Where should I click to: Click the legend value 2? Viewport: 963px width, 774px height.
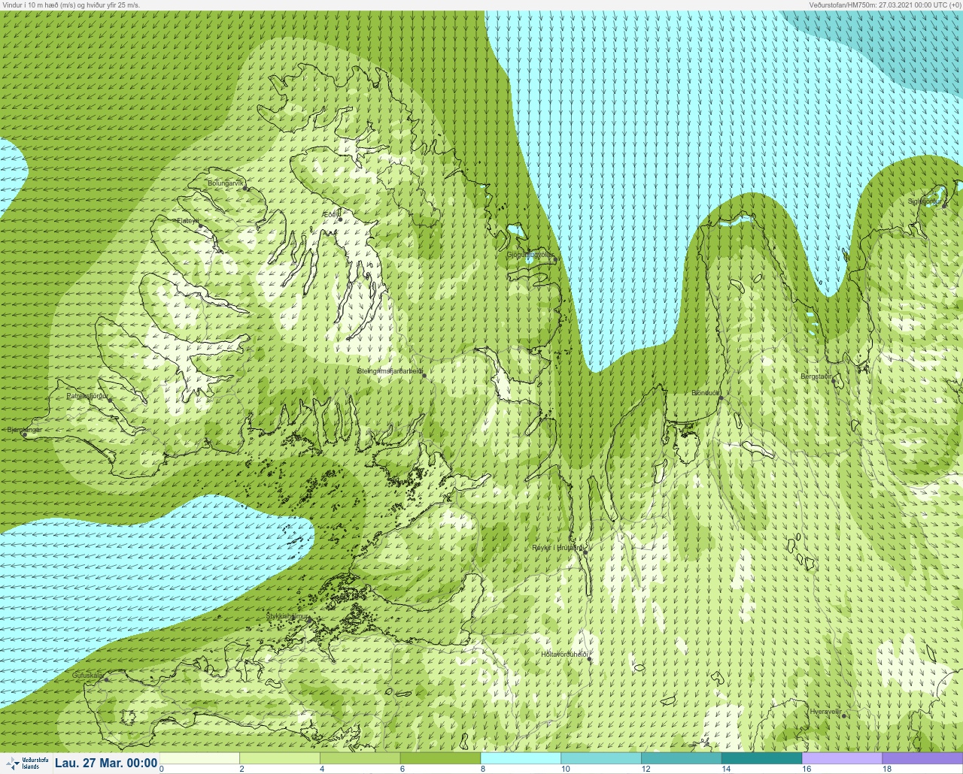pos(242,769)
